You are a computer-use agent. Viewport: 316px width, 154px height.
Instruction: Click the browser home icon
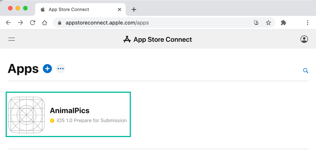(44, 23)
